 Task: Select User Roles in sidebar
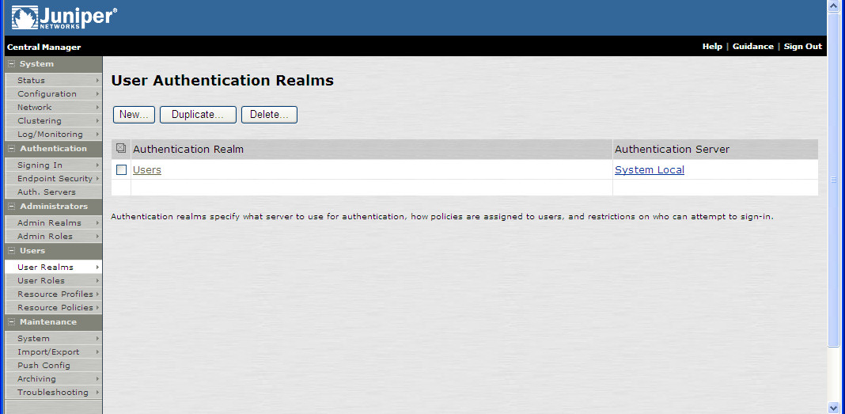tap(41, 281)
